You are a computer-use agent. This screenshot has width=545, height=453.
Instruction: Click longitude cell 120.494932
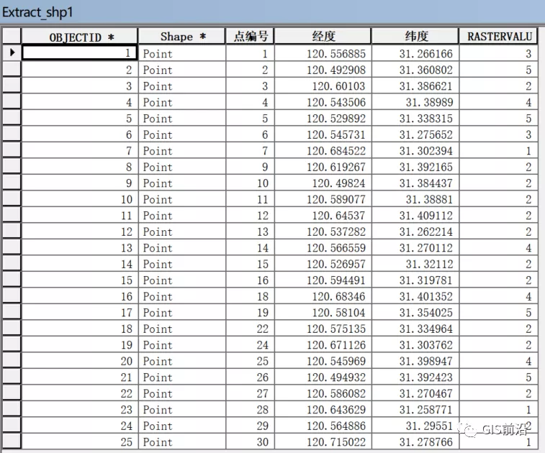[323, 377]
